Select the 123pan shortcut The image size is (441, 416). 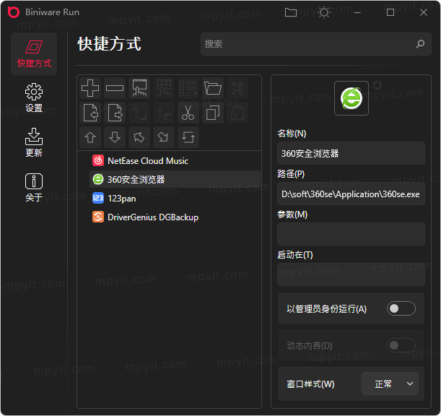[x=175, y=199]
